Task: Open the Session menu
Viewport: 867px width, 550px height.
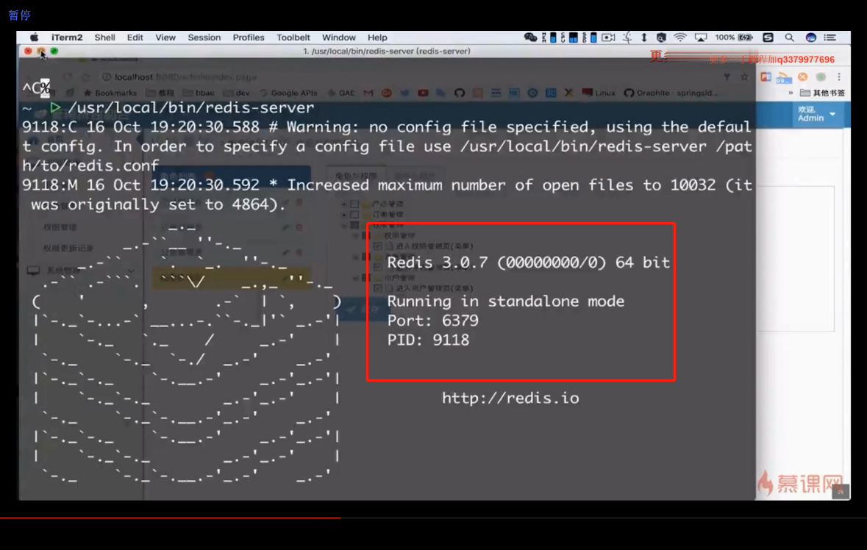Action: point(204,37)
